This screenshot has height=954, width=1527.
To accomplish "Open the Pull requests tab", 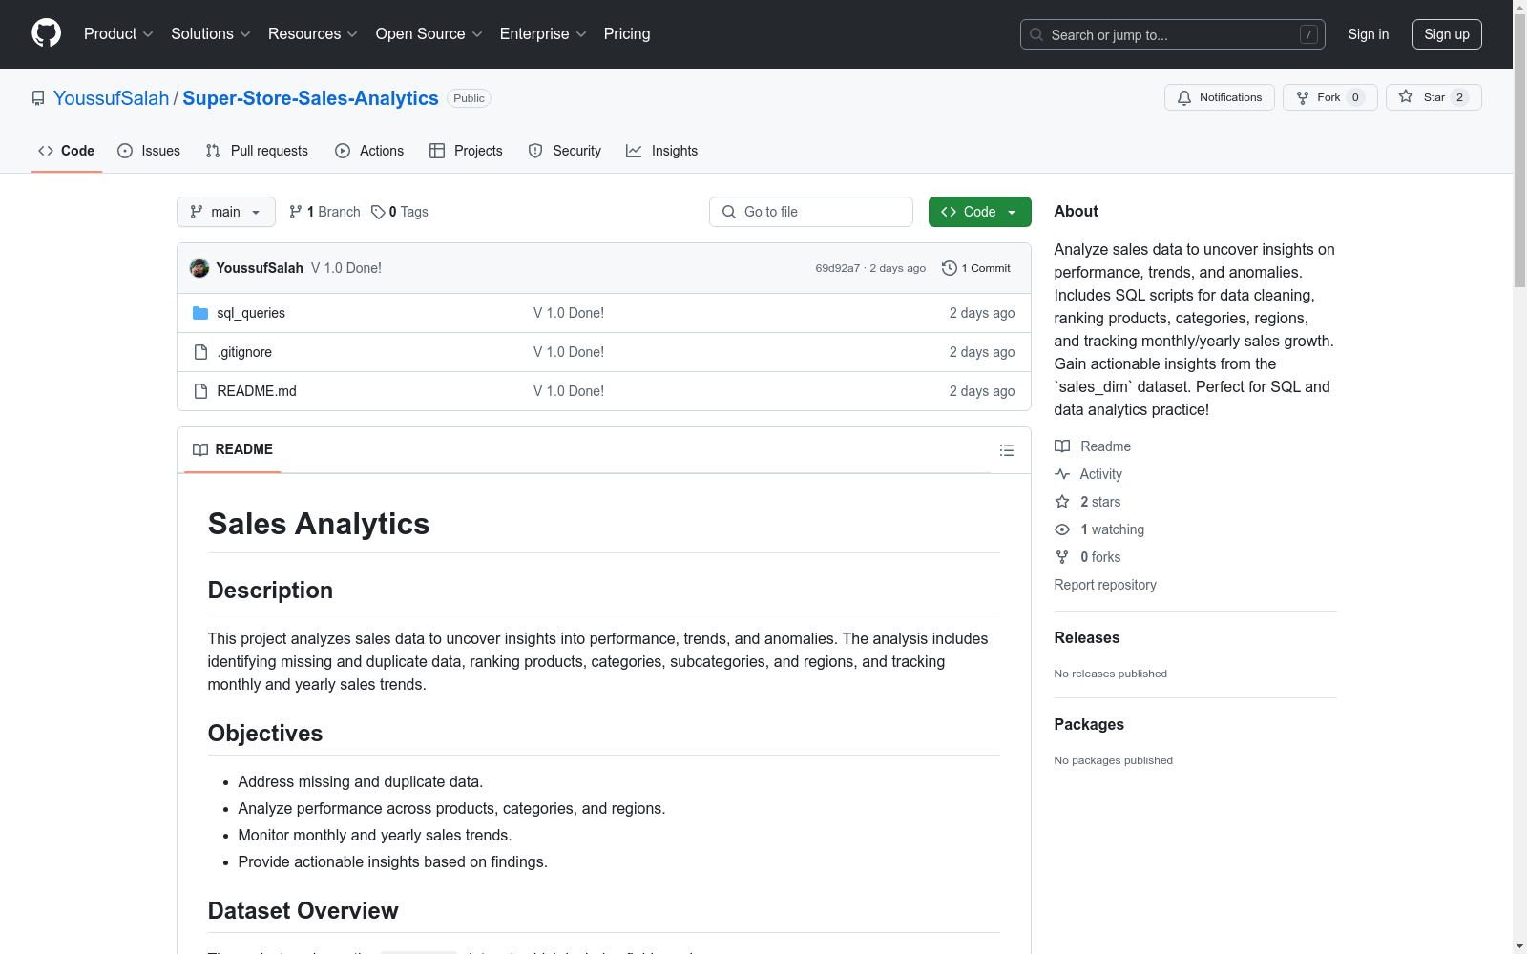I will [257, 151].
